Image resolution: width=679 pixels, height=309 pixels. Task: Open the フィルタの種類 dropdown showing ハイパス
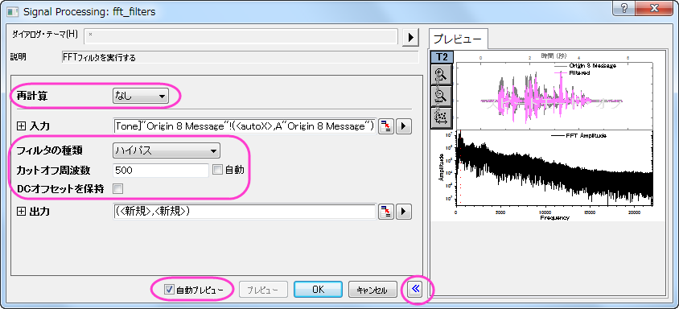(x=166, y=150)
